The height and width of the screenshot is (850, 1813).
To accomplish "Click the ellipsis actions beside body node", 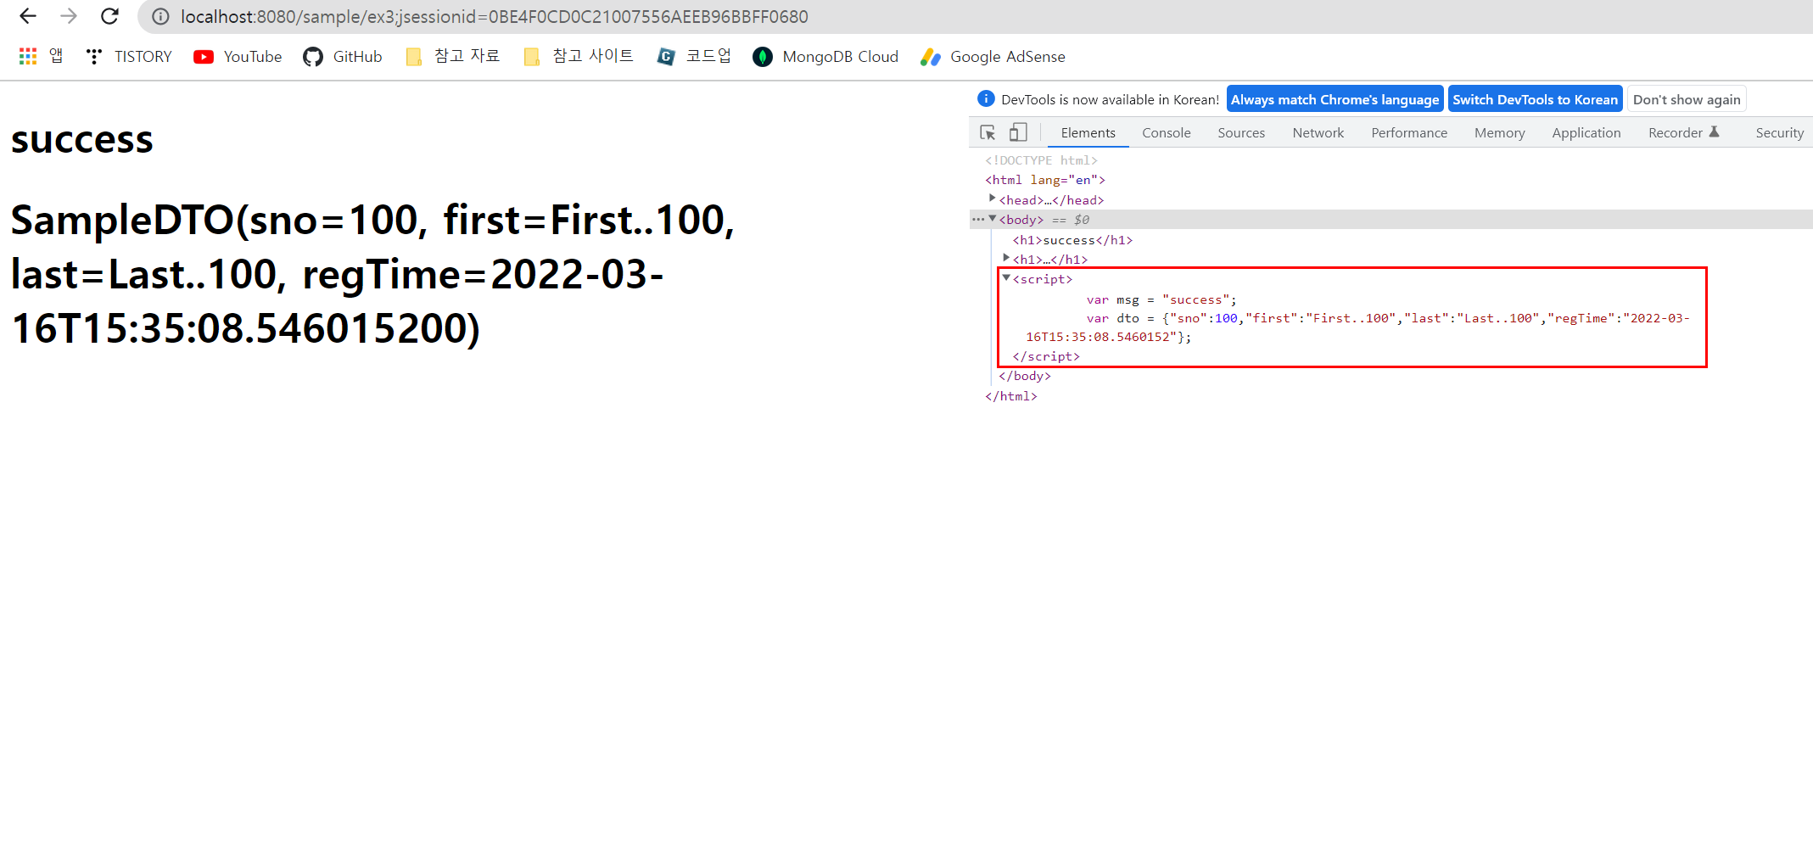I will [x=978, y=219].
